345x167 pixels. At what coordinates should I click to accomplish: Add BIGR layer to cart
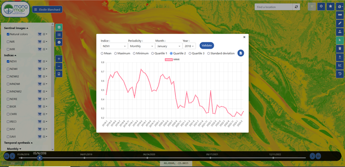point(40,106)
